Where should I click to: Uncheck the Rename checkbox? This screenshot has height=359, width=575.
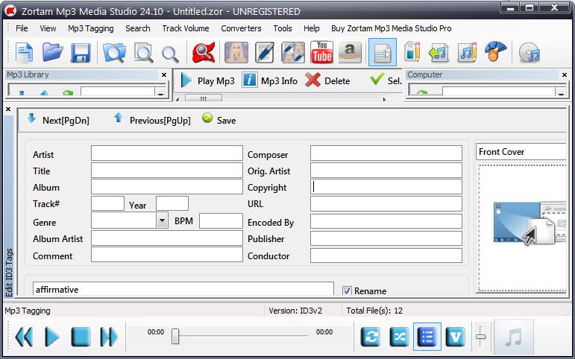tap(347, 291)
